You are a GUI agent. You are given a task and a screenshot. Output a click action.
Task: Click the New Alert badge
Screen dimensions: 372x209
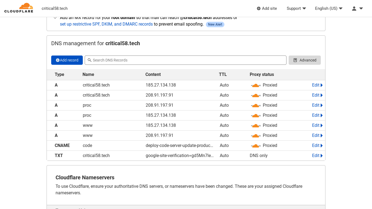[215, 24]
